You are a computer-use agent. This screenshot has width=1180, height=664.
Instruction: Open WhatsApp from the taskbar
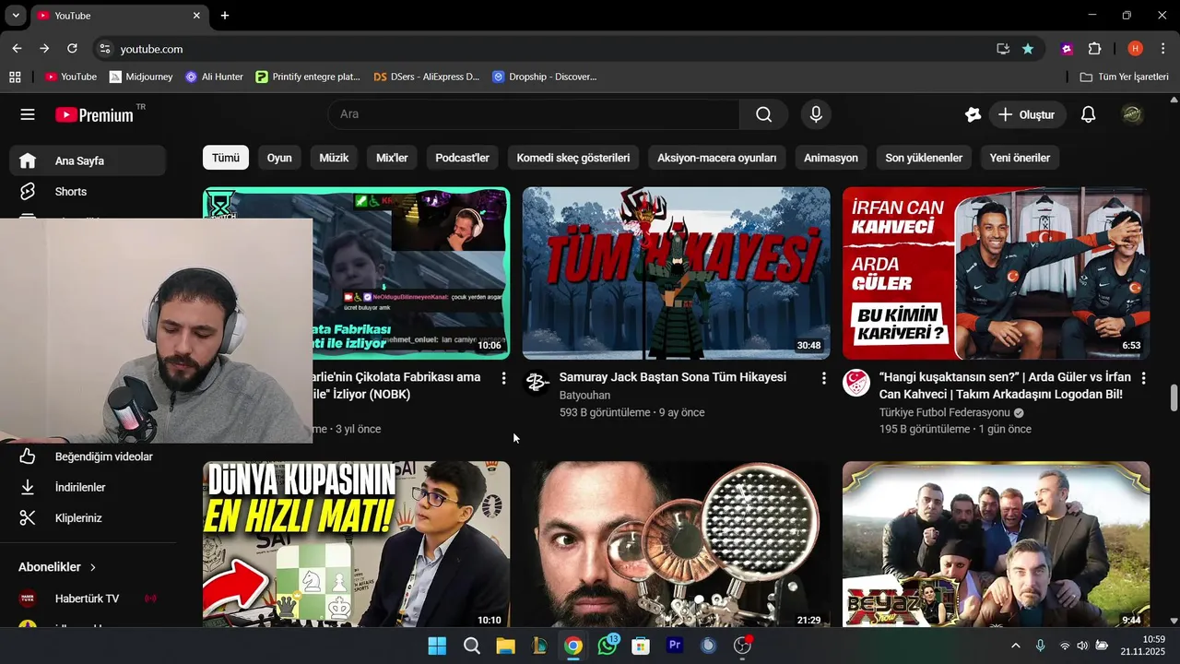click(608, 646)
